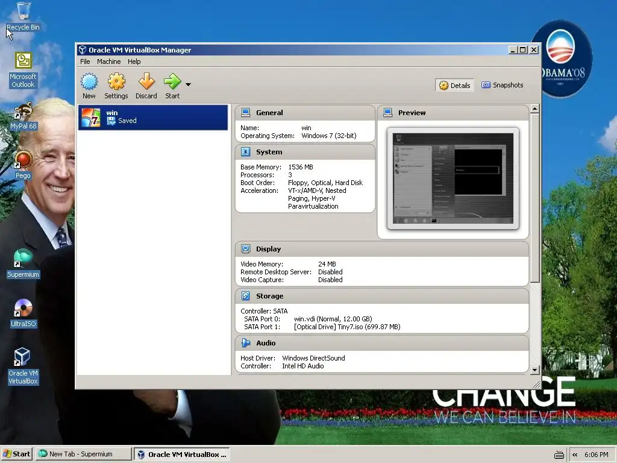
Task: Click the details pane scrollbar thumb
Action: (x=534, y=198)
